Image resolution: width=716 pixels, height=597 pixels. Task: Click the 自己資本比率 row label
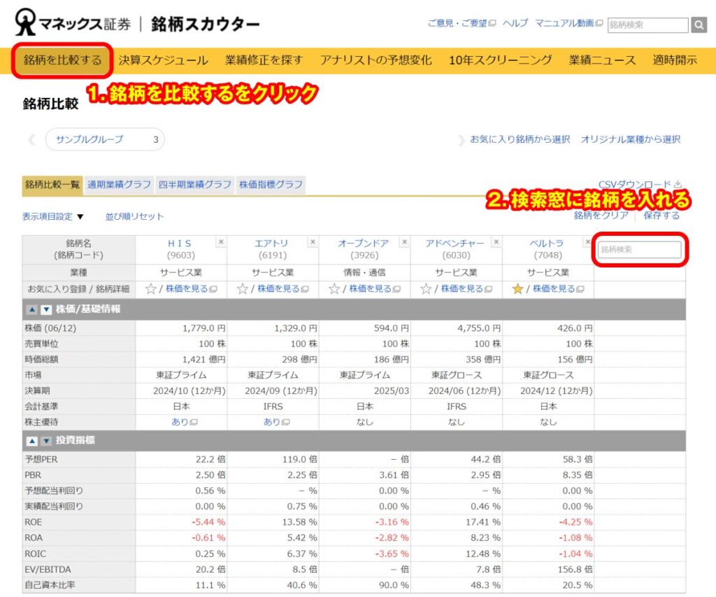click(50, 585)
